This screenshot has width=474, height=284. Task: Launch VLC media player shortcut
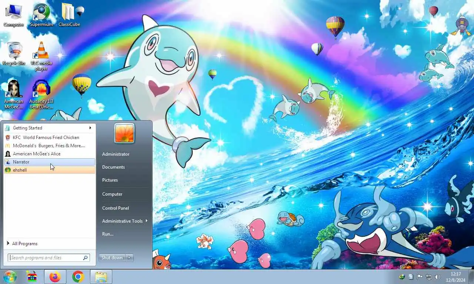click(x=41, y=56)
